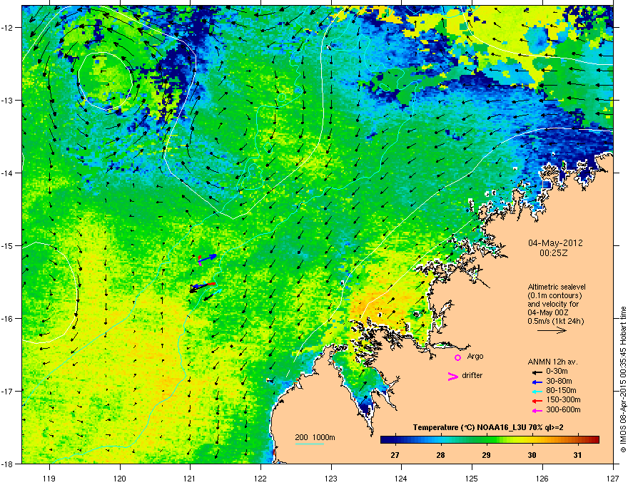The width and height of the screenshot is (628, 485).
Task: Click the blue mooring current arrow on map
Action: coord(208,257)
